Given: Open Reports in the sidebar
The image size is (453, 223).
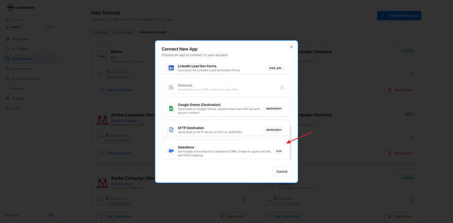Looking at the screenshot, I should [31, 89].
